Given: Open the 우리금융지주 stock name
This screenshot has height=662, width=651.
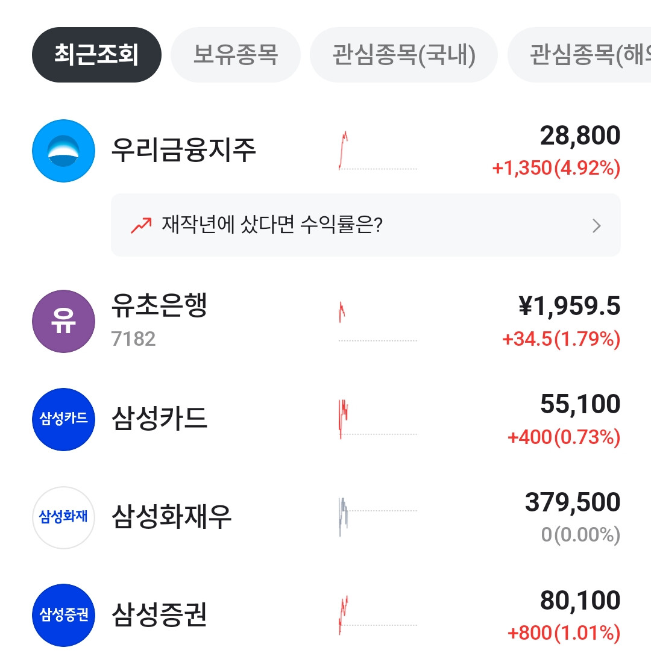Looking at the screenshot, I should (184, 151).
